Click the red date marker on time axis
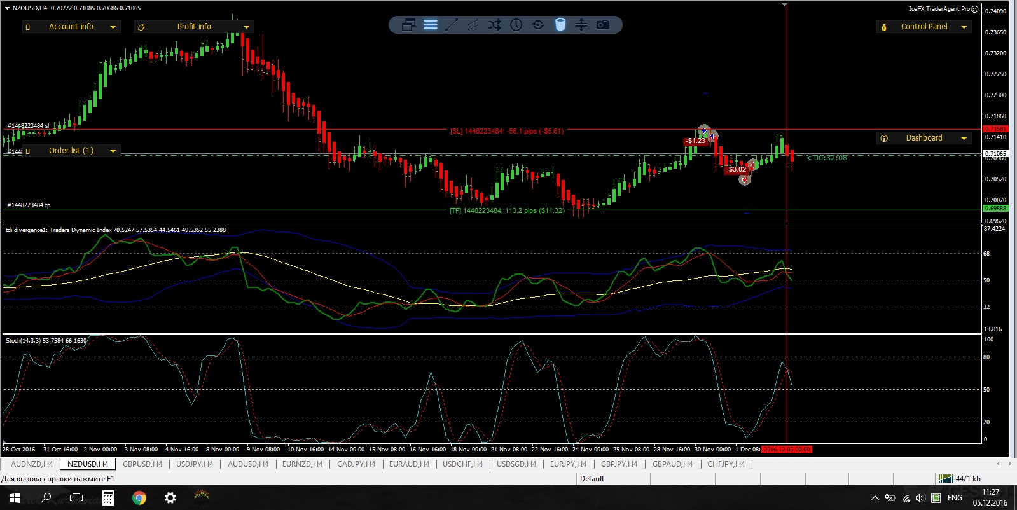The width and height of the screenshot is (1017, 510). pyautogui.click(x=787, y=449)
